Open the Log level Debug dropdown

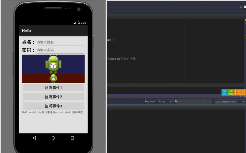pyautogui.click(x=165, y=101)
